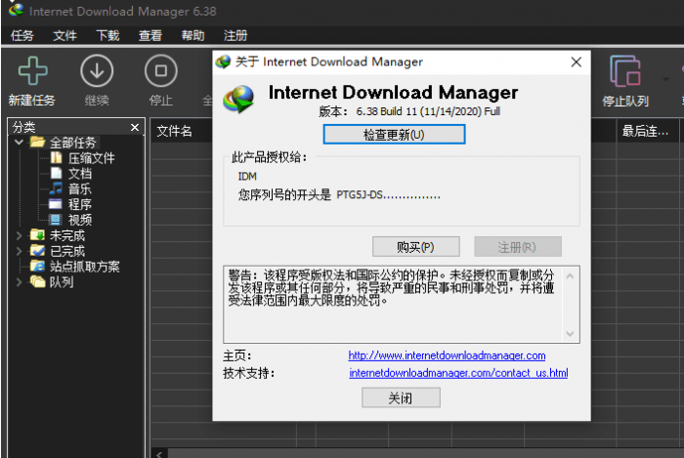Image resolution: width=684 pixels, height=458 pixels.
Task: Close the About Internet Download Manager dialog
Action: point(576,62)
